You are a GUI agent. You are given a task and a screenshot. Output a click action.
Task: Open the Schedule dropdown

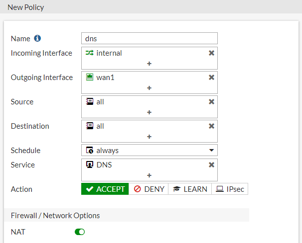(x=150, y=150)
